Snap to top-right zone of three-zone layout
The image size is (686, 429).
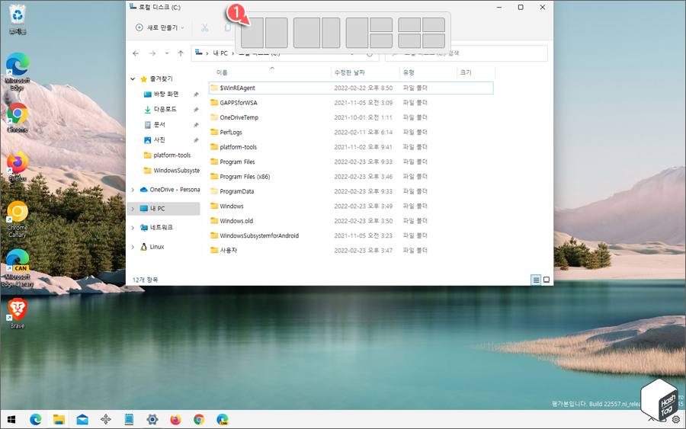[381, 25]
